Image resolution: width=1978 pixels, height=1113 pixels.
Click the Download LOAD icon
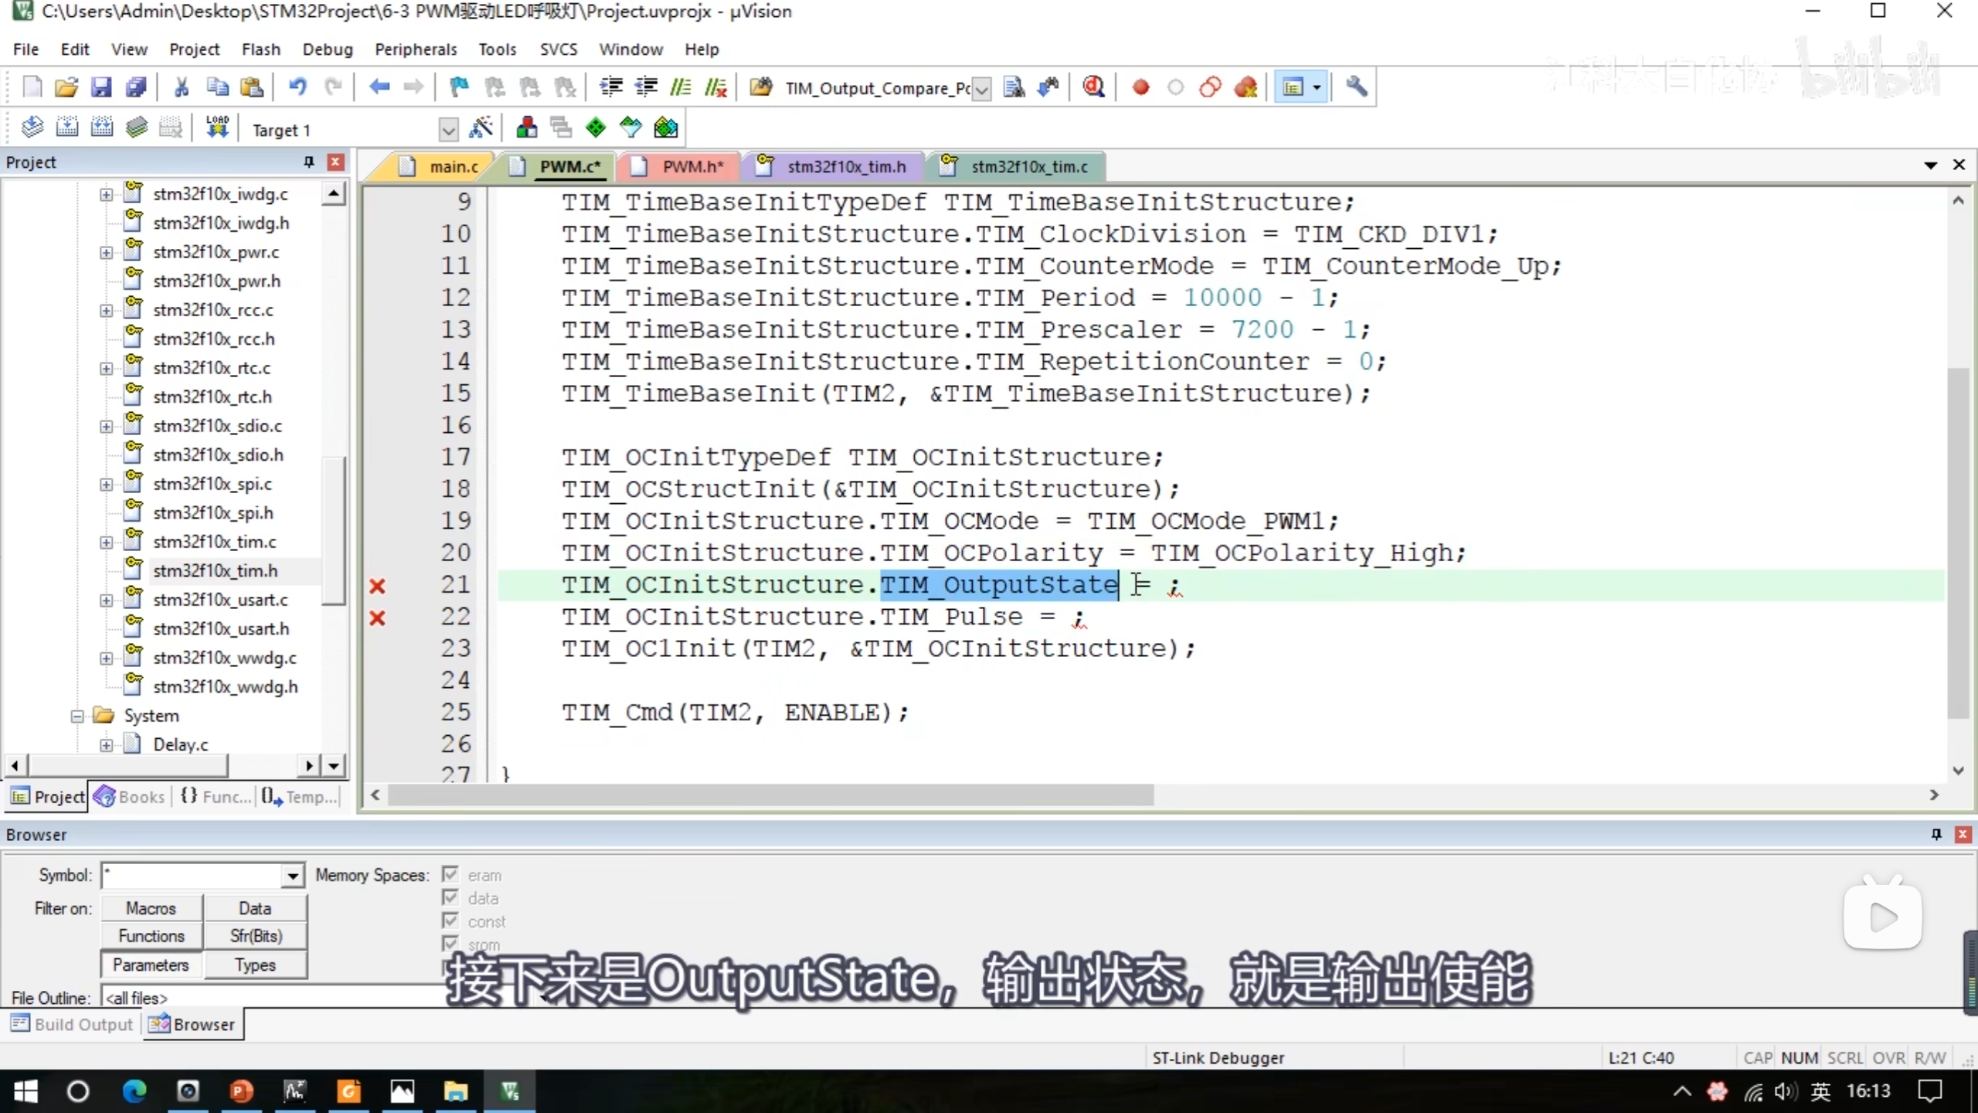[x=217, y=128]
